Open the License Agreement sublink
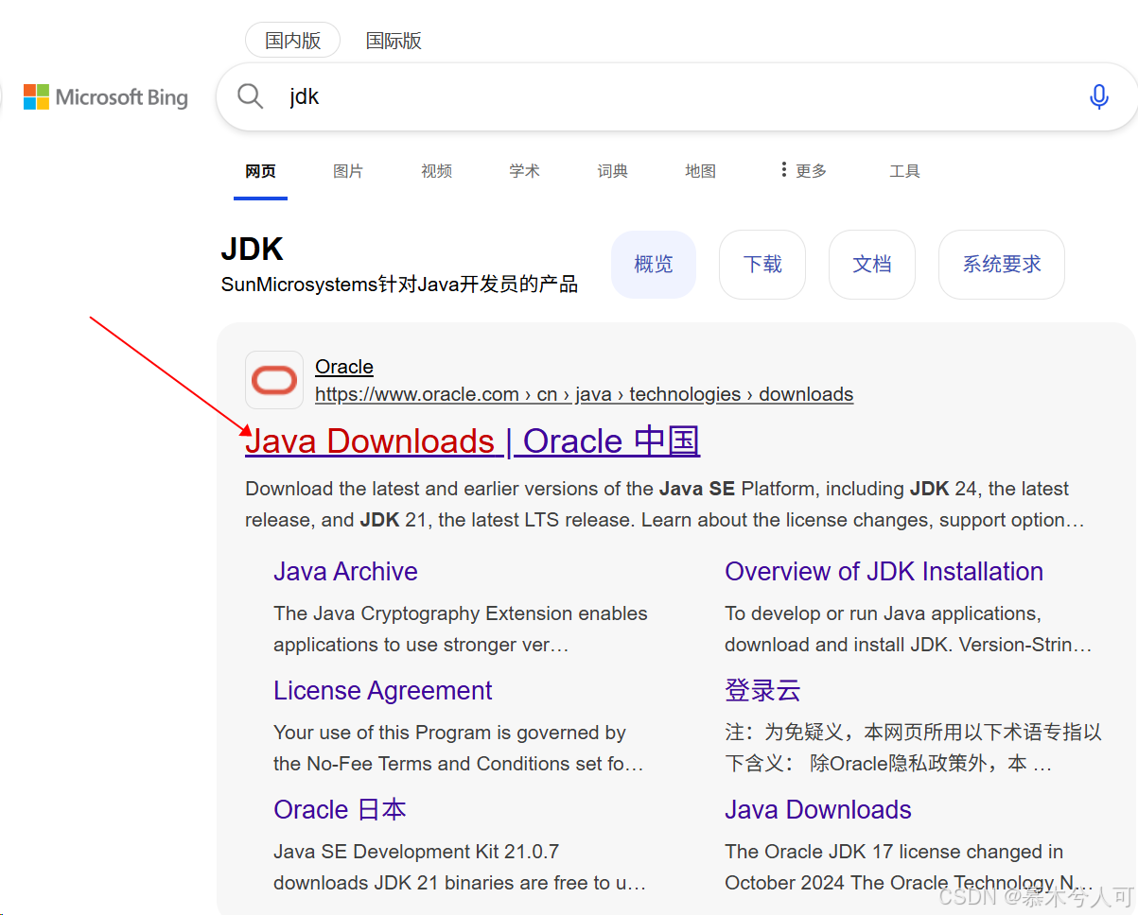Screen dimensions: 1138x915 coord(382,691)
